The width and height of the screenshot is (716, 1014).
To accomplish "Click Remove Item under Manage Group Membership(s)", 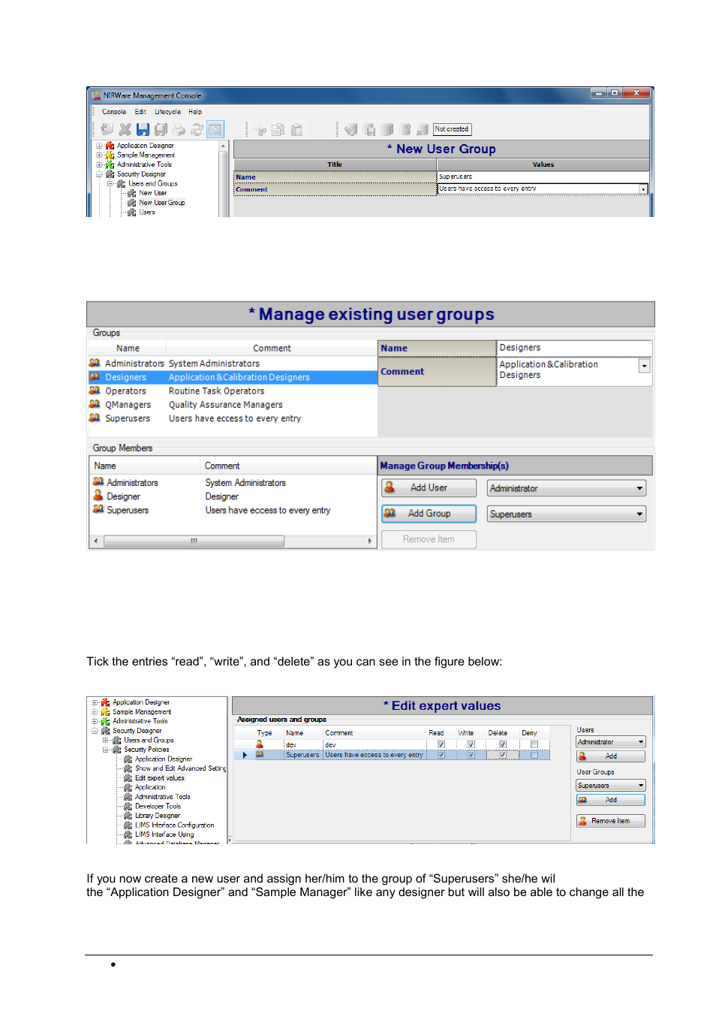I will [x=429, y=539].
